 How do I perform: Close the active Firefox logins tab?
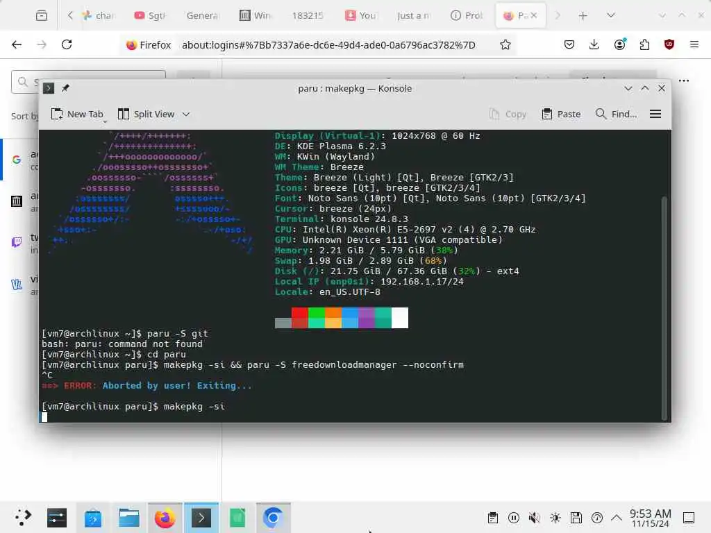[x=534, y=15]
